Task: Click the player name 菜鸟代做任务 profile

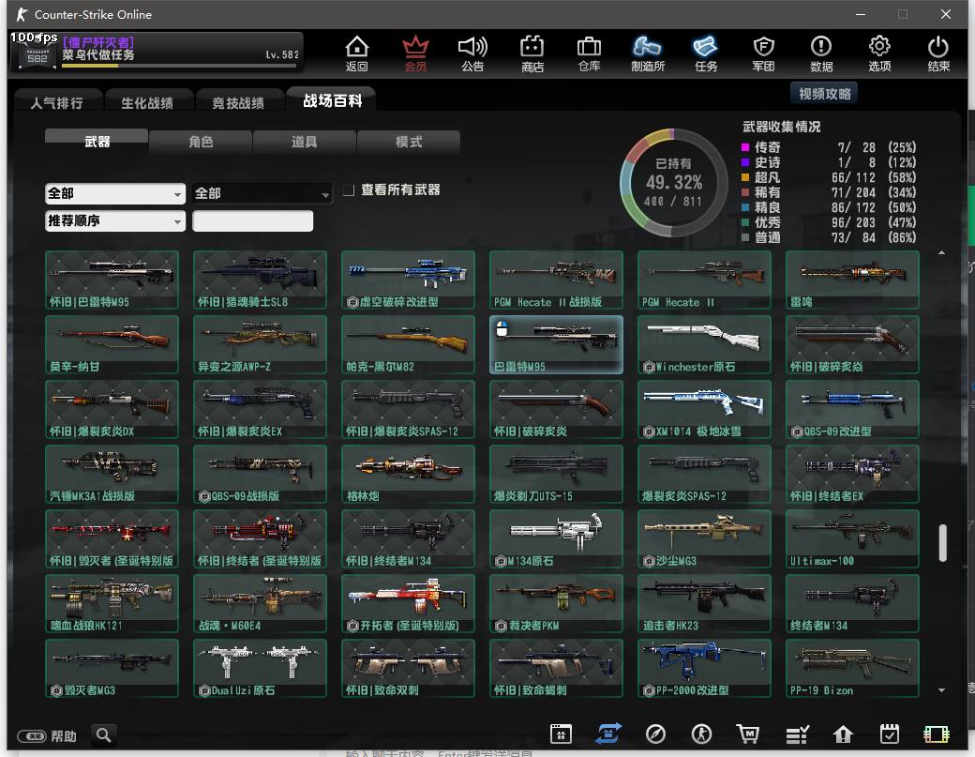Action: click(x=97, y=54)
